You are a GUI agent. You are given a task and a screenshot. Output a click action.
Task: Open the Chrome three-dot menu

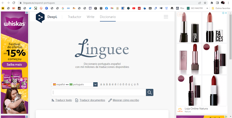click(229, 3)
